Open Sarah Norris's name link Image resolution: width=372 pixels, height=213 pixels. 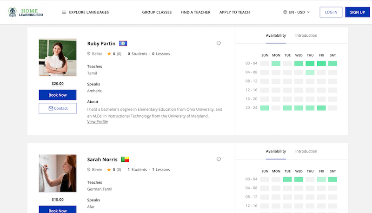tap(102, 160)
